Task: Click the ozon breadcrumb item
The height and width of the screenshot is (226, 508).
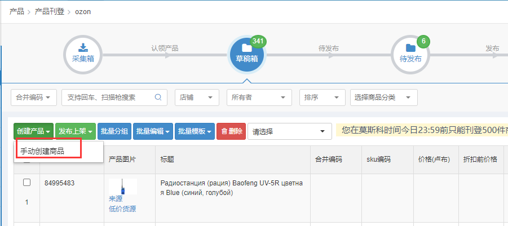Action: tap(83, 12)
